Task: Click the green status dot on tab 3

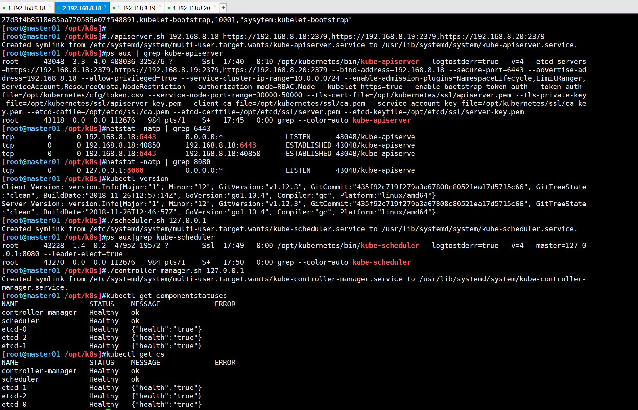Action: (x=114, y=8)
